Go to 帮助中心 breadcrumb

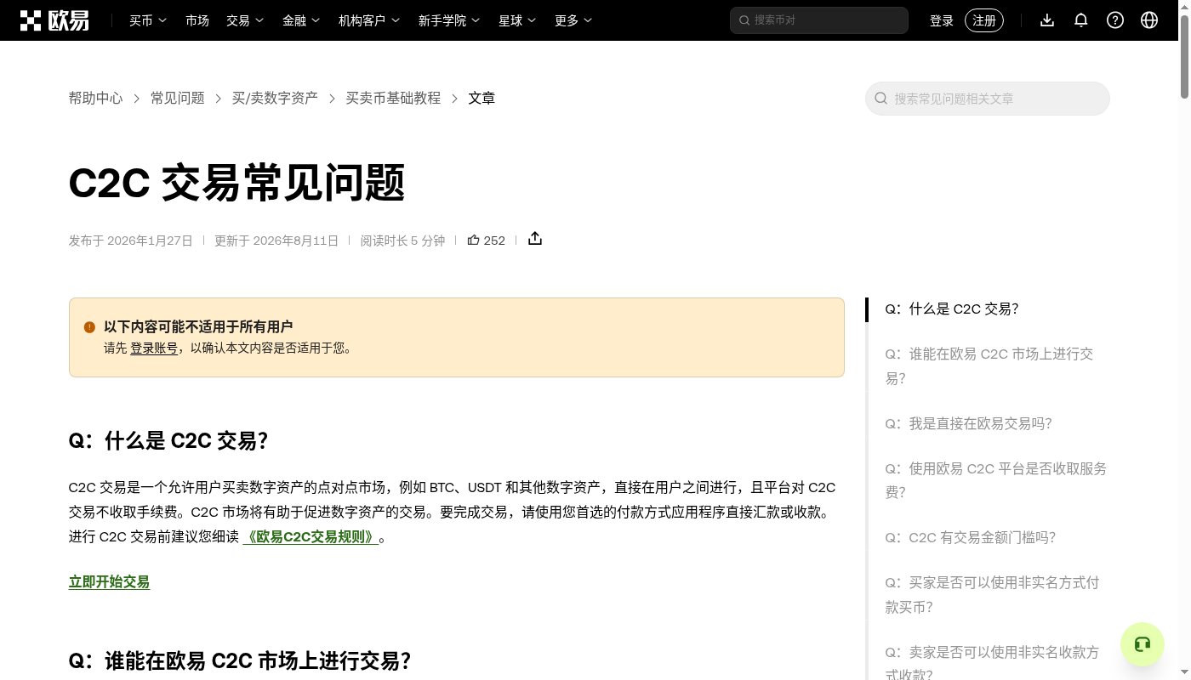pos(96,99)
